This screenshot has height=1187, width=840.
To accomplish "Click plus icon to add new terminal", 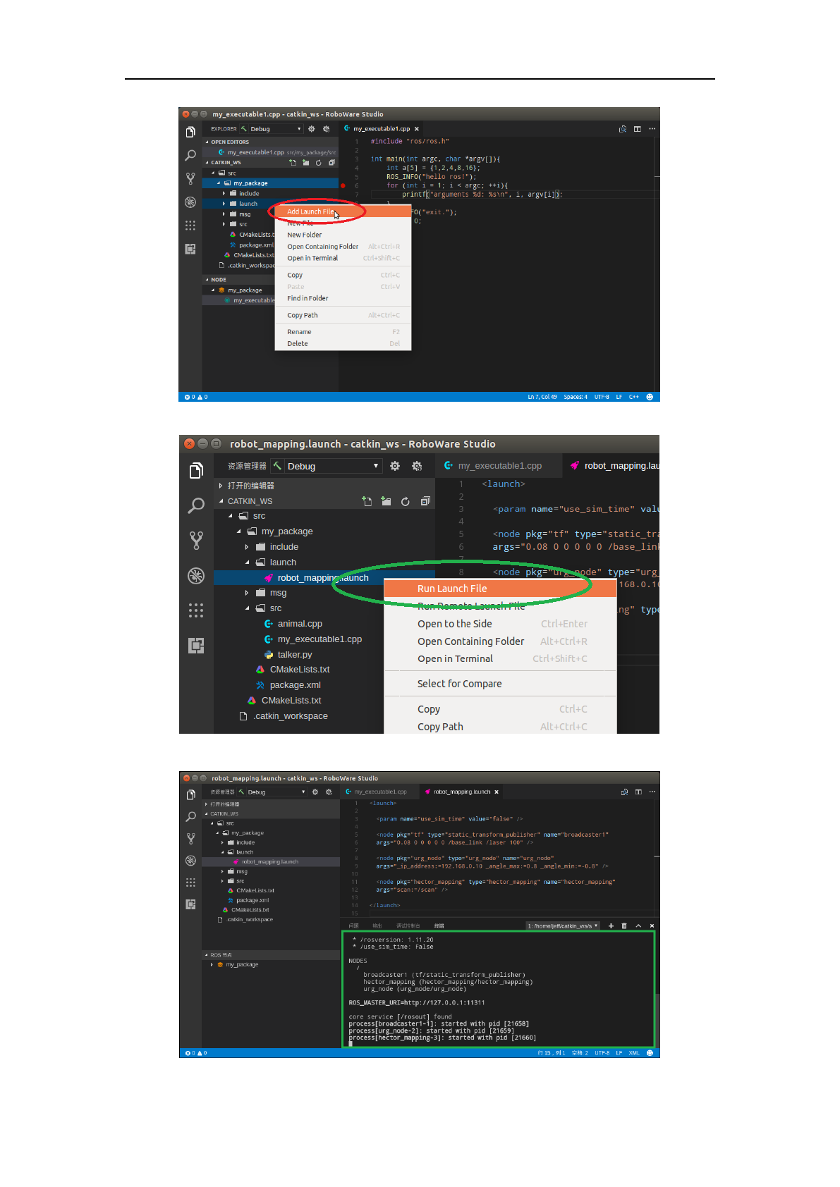I will (611, 925).
